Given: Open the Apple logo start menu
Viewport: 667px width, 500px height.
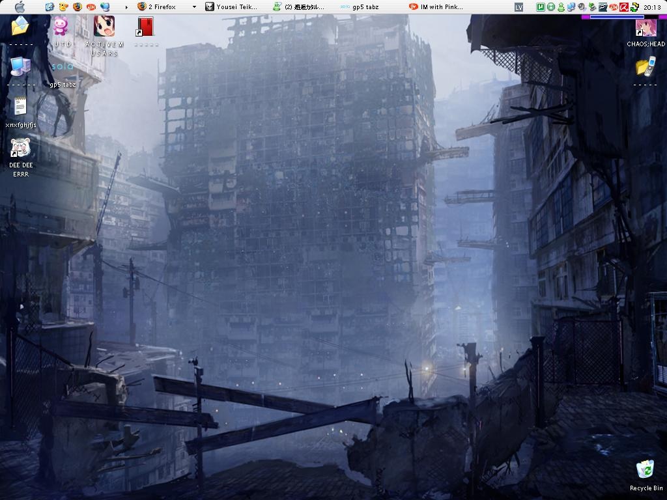Looking at the screenshot, I should tap(20, 7).
